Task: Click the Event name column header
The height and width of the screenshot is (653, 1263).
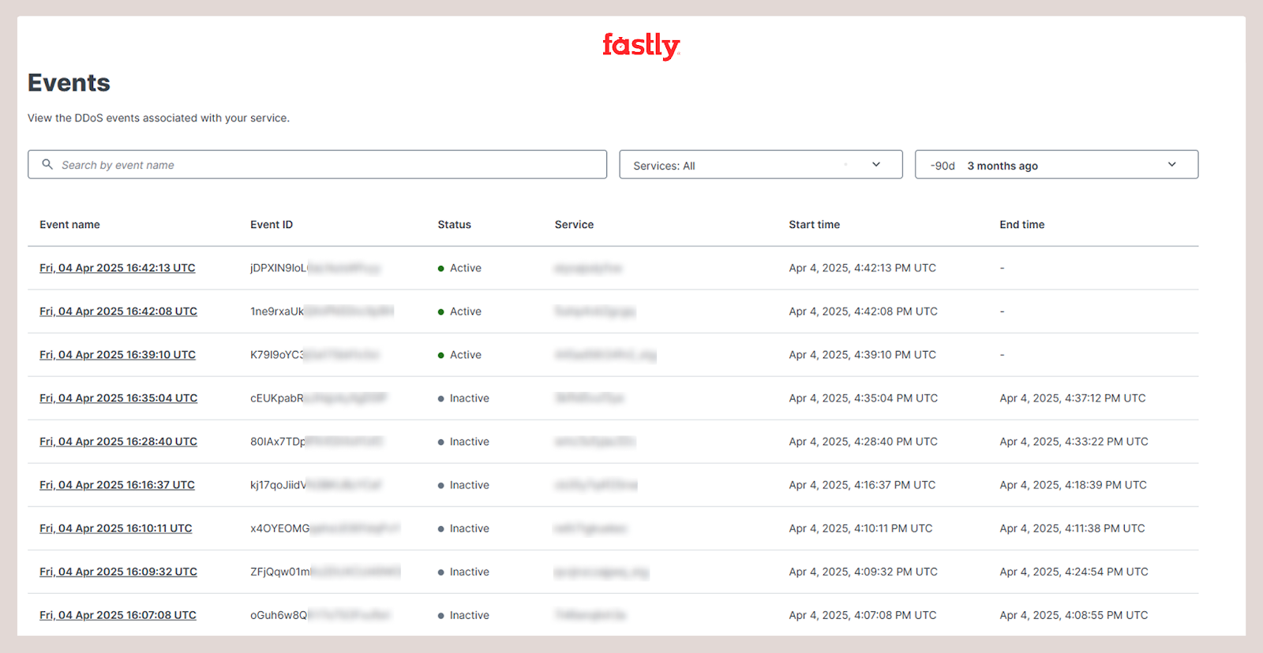Action: [69, 225]
